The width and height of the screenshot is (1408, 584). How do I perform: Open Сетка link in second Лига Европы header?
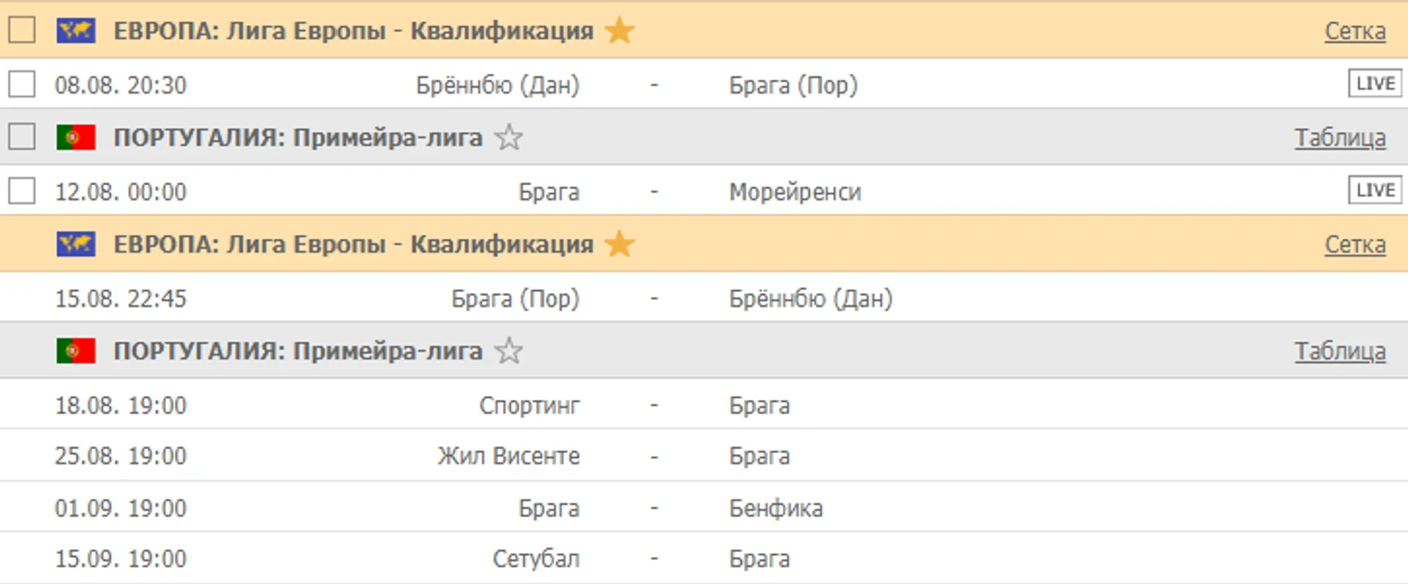(x=1355, y=245)
